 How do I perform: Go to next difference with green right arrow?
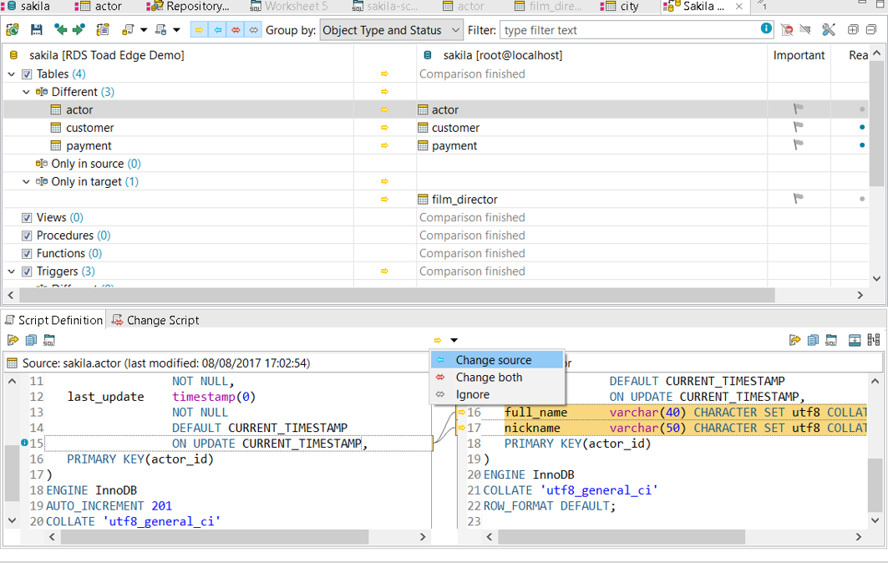pyautogui.click(x=79, y=29)
